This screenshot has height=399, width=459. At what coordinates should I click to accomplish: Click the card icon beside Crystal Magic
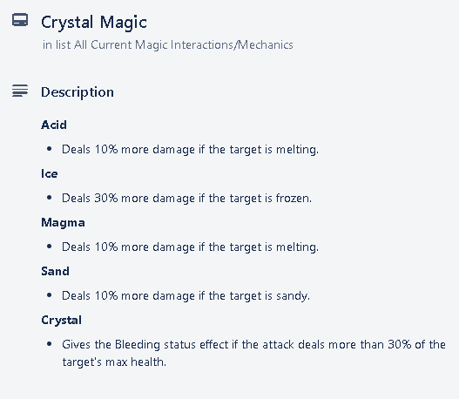pos(20,20)
